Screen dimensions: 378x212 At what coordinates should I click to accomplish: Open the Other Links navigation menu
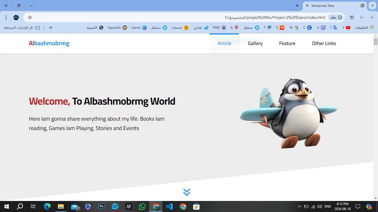pyautogui.click(x=324, y=43)
